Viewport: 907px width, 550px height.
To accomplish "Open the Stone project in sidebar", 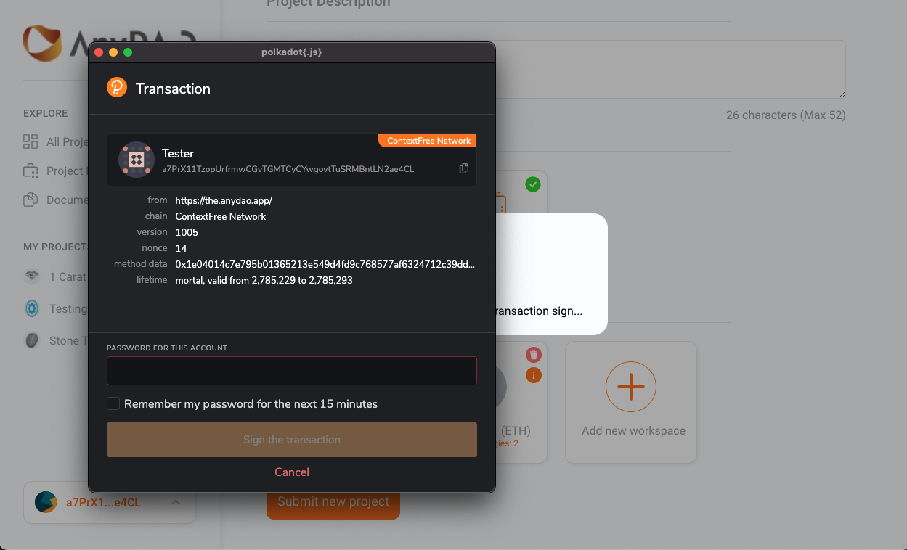I will [56, 340].
